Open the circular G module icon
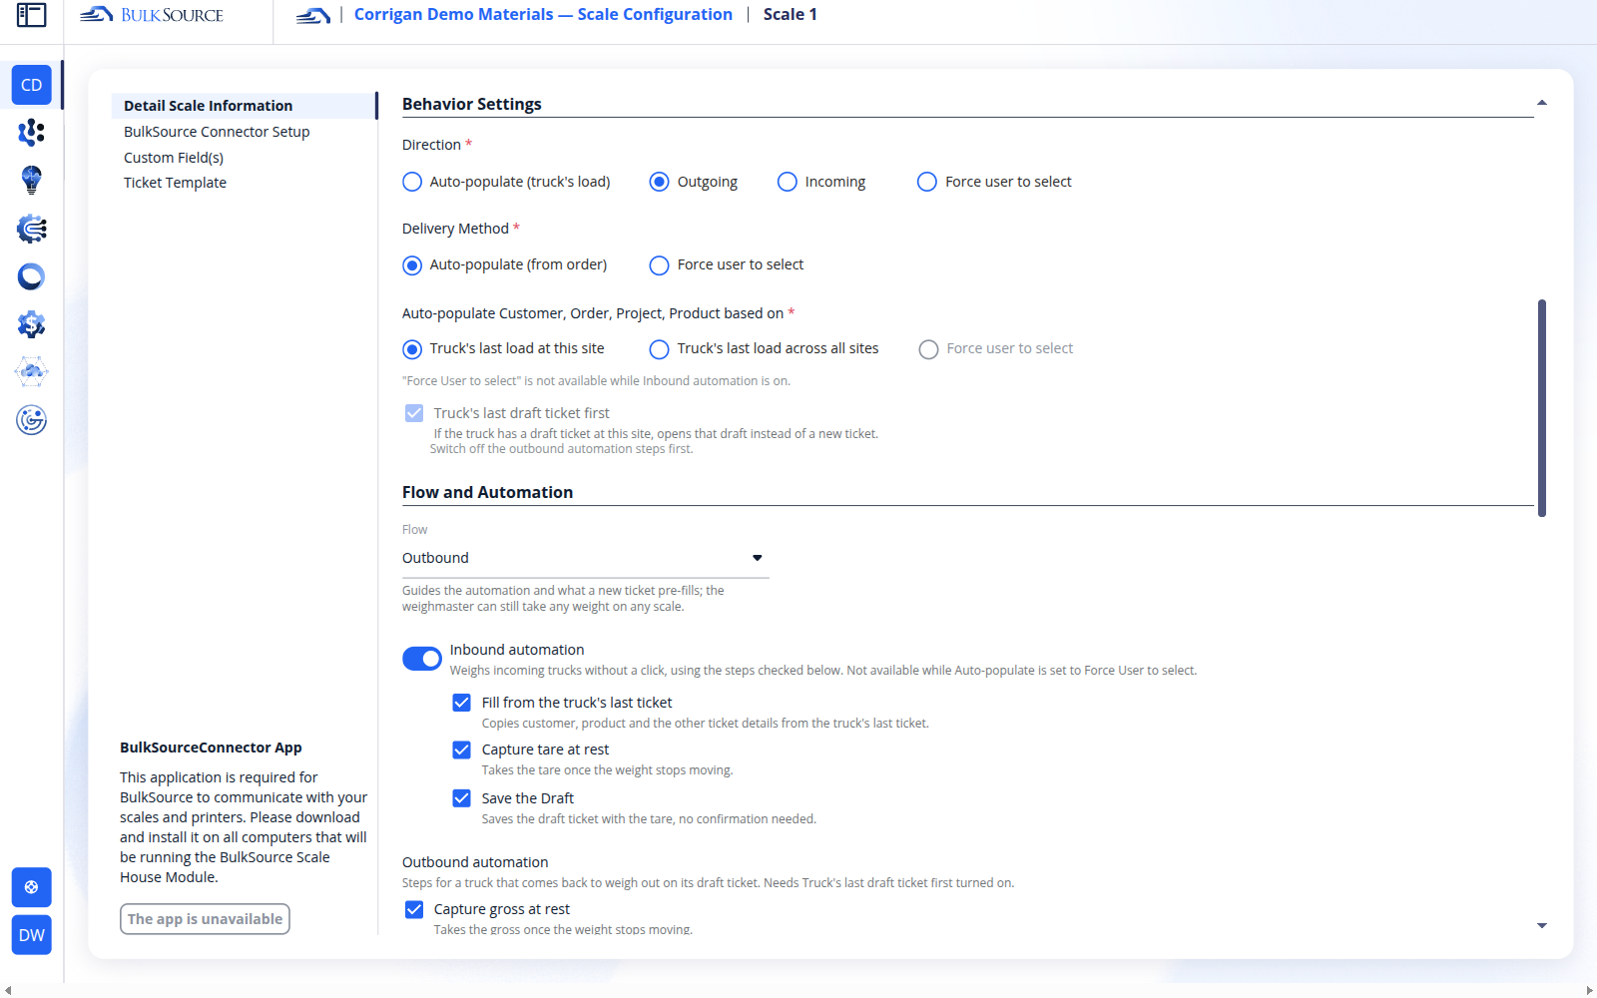This screenshot has height=998, width=1597. tap(32, 420)
